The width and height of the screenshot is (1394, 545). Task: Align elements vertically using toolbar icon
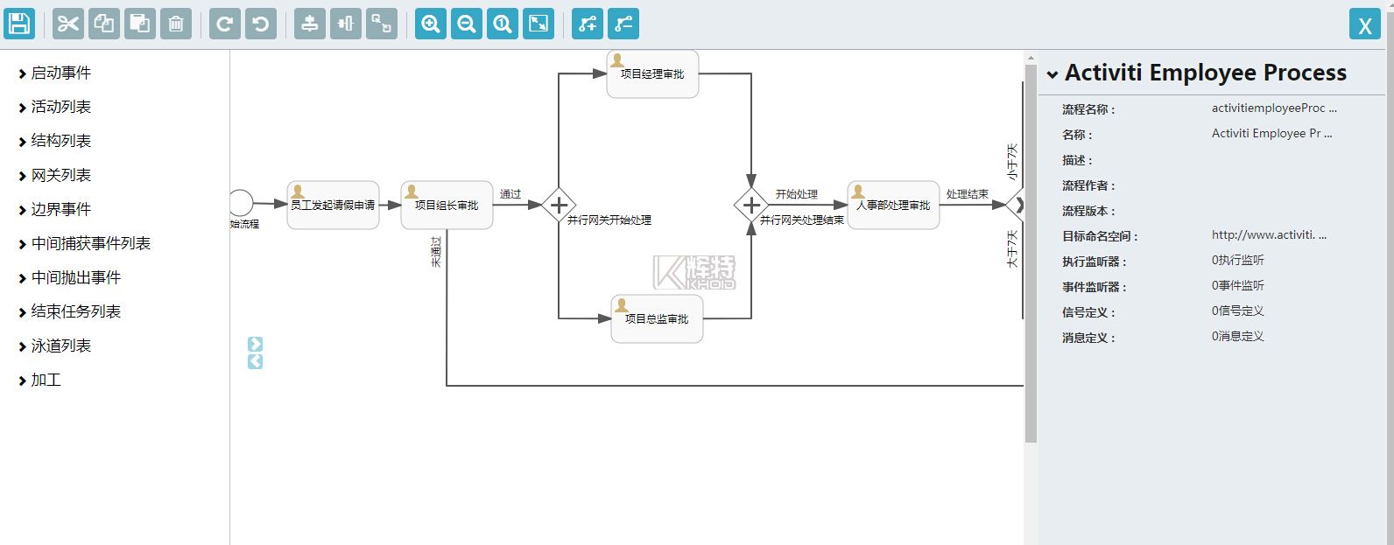pyautogui.click(x=310, y=24)
